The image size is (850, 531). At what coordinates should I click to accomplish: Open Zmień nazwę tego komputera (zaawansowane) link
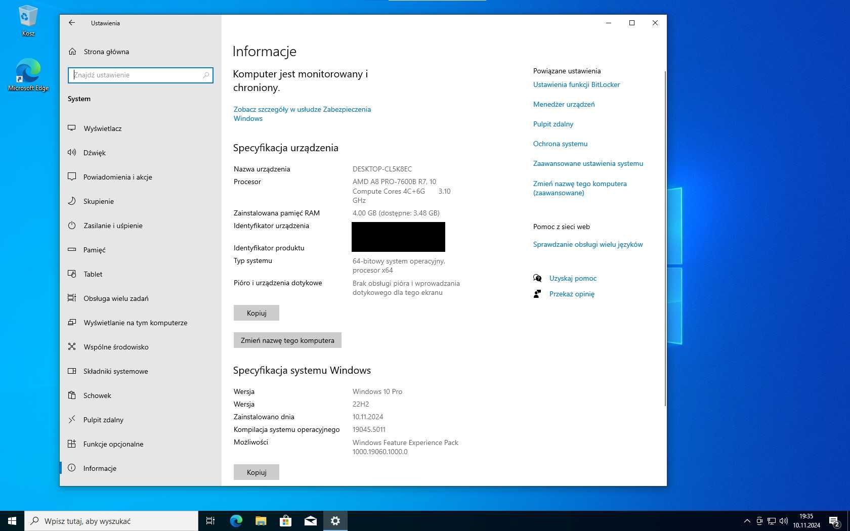580,188
